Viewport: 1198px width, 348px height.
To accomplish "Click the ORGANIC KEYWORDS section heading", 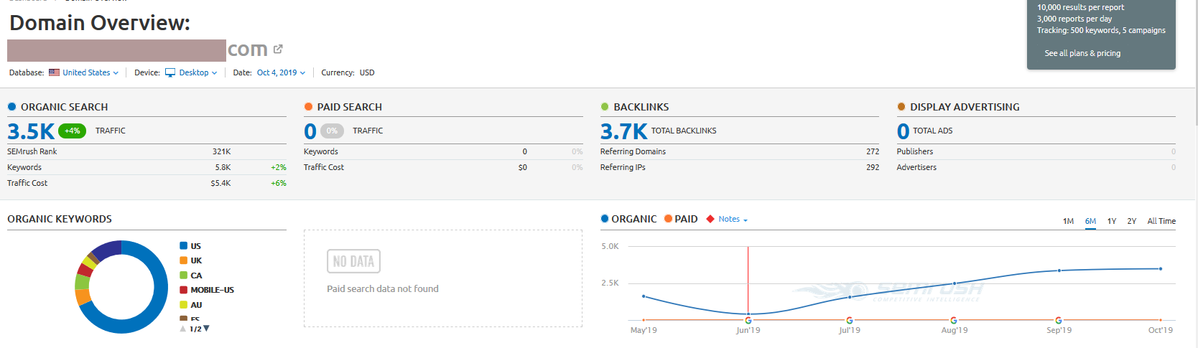I will [x=60, y=219].
